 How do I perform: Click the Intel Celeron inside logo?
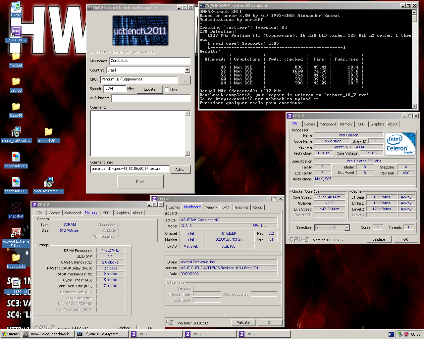(400, 144)
